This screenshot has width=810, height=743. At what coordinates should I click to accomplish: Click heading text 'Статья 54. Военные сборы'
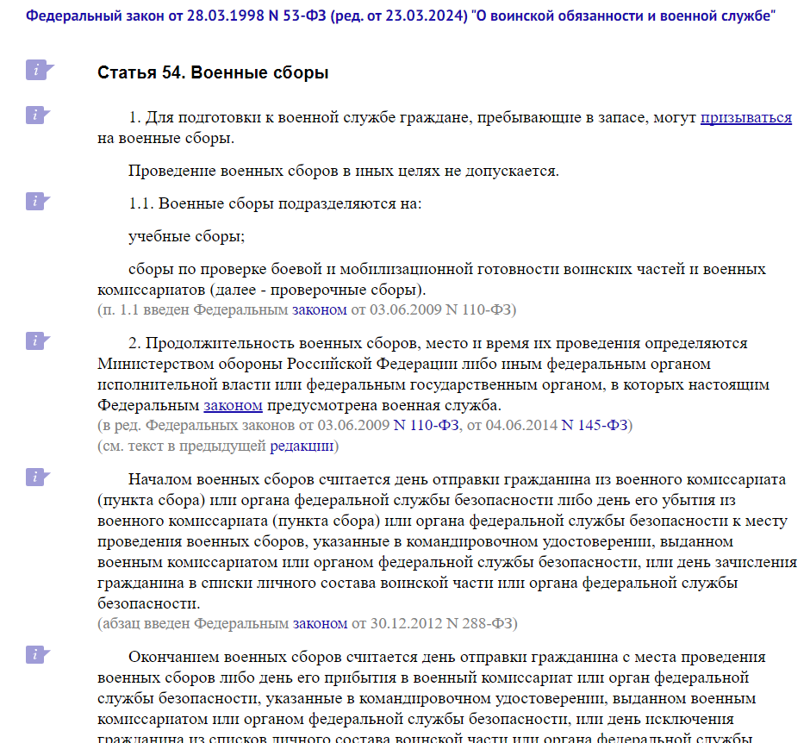(x=213, y=72)
